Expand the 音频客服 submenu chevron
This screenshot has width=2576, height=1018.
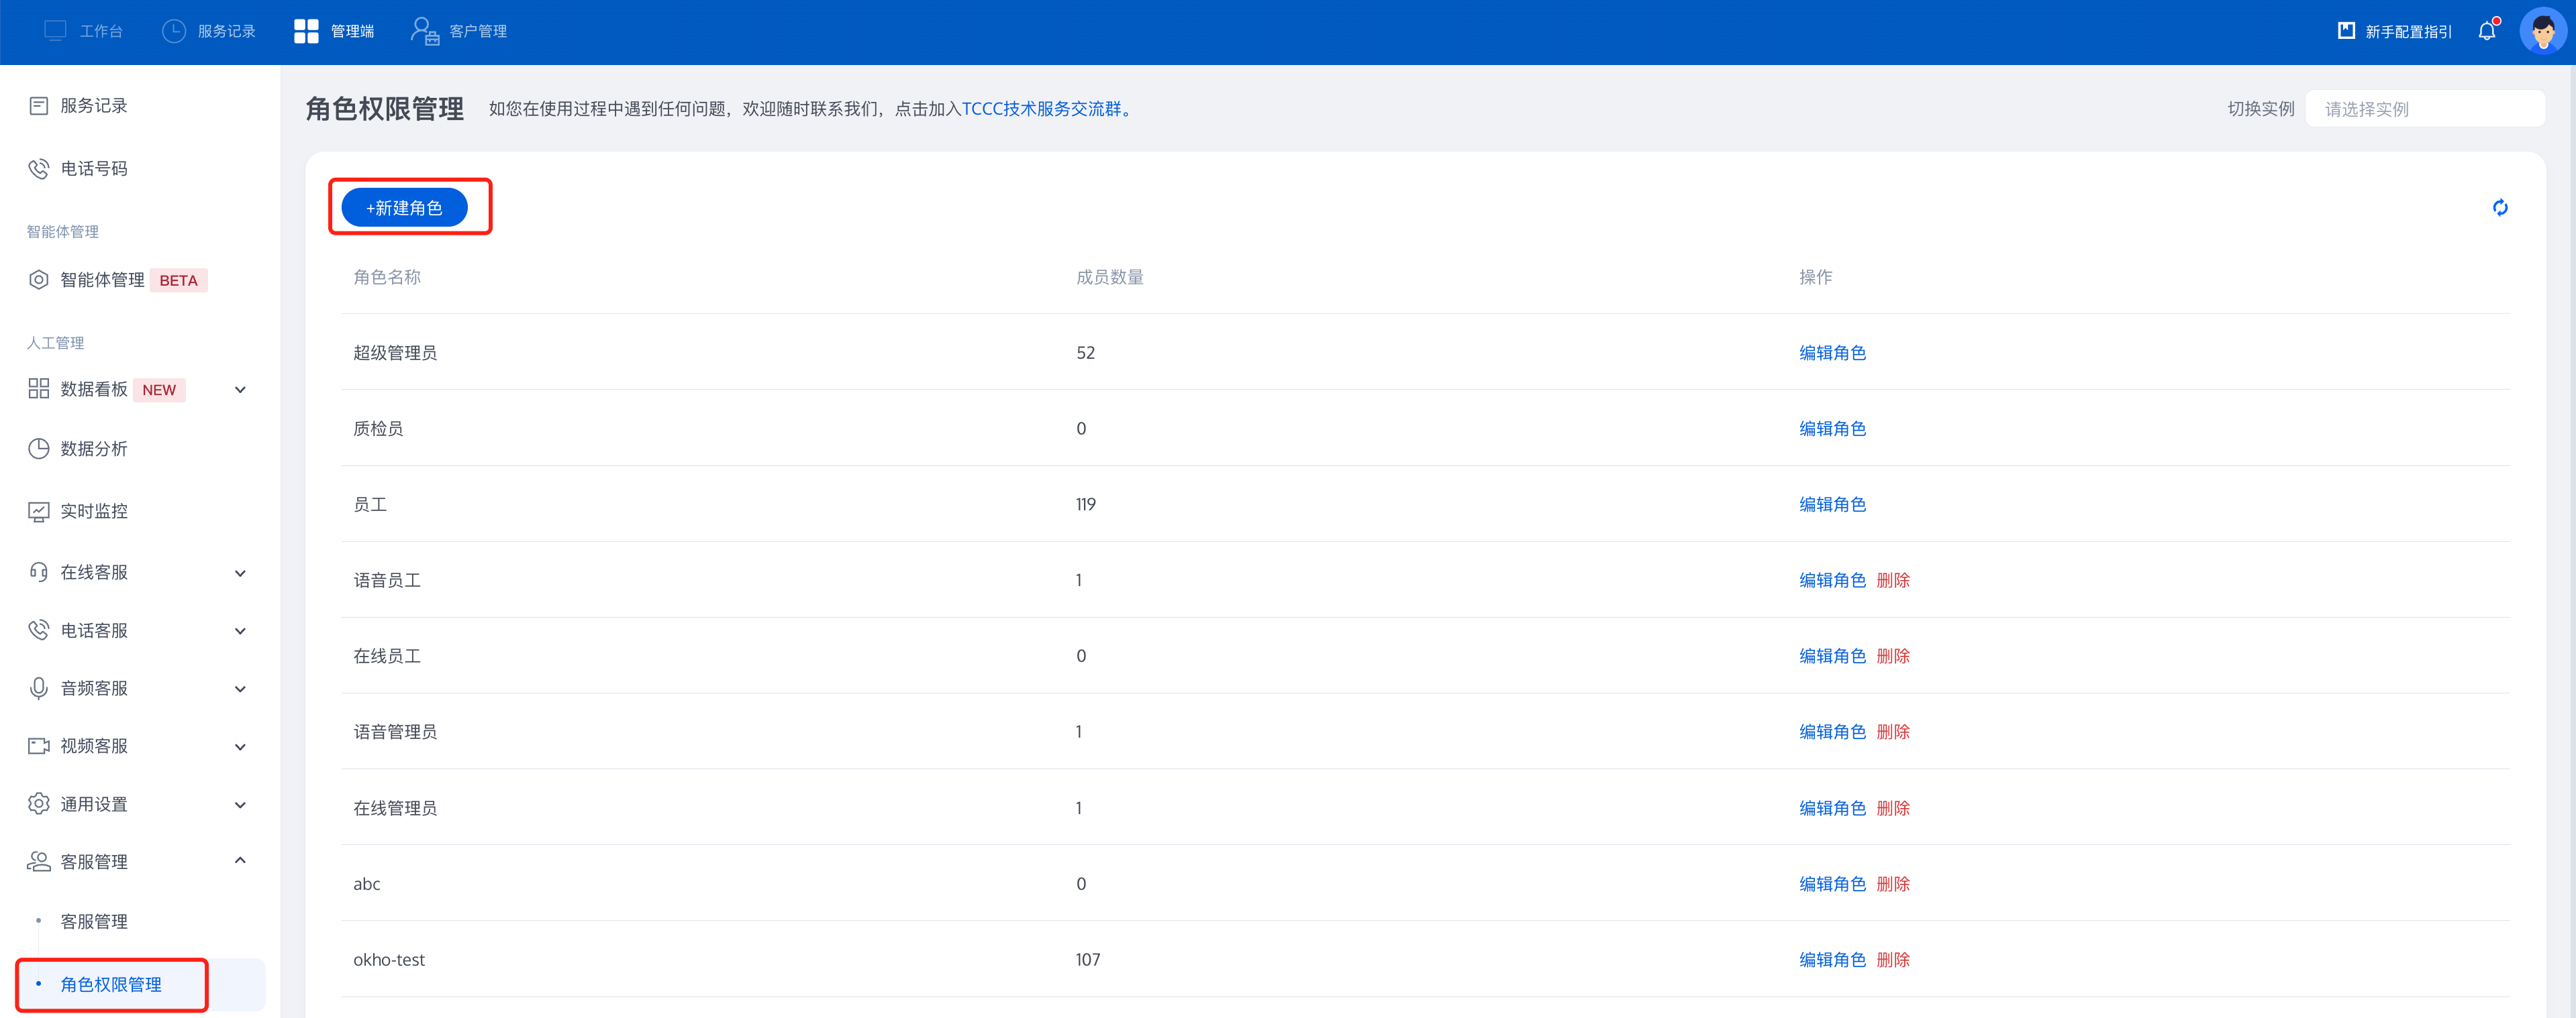coord(240,689)
